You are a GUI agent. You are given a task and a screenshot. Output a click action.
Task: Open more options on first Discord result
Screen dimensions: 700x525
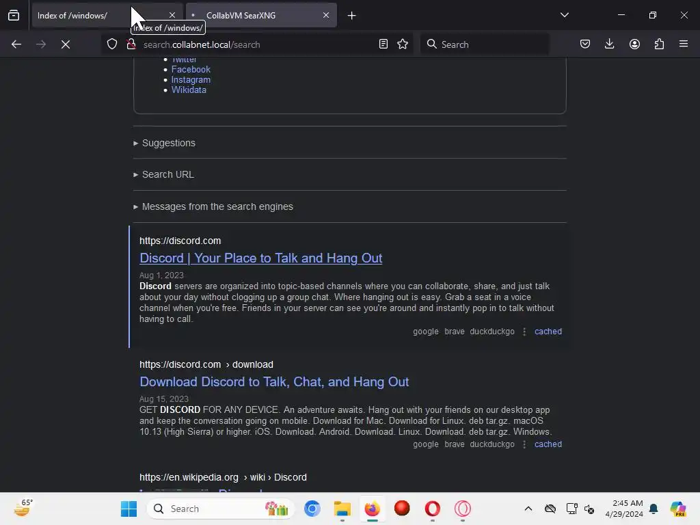[524, 332]
